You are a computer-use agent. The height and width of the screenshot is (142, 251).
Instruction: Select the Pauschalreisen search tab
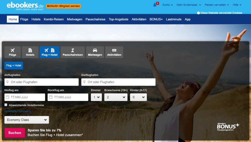point(73,52)
